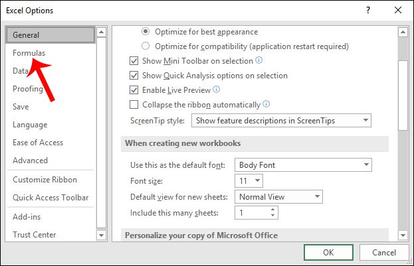
Task: Expand the Font size dropdown
Action: tap(249, 181)
